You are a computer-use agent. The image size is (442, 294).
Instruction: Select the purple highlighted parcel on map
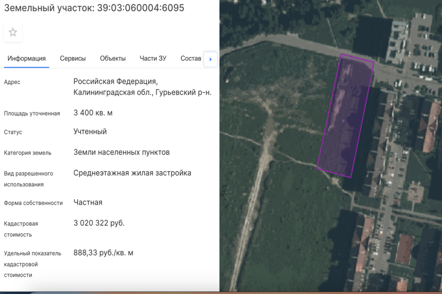coord(346,113)
